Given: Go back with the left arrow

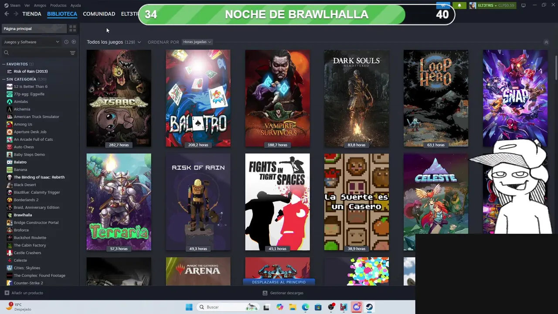Looking at the screenshot, I should click(x=7, y=14).
